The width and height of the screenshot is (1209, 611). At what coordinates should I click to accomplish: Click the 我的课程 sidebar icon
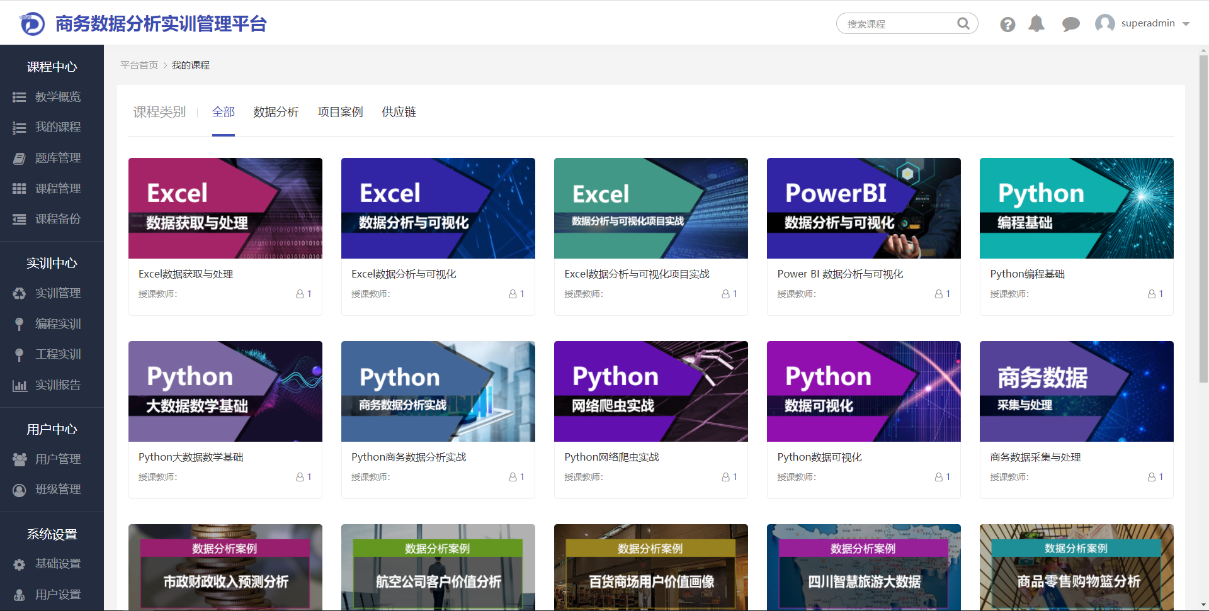pos(20,128)
